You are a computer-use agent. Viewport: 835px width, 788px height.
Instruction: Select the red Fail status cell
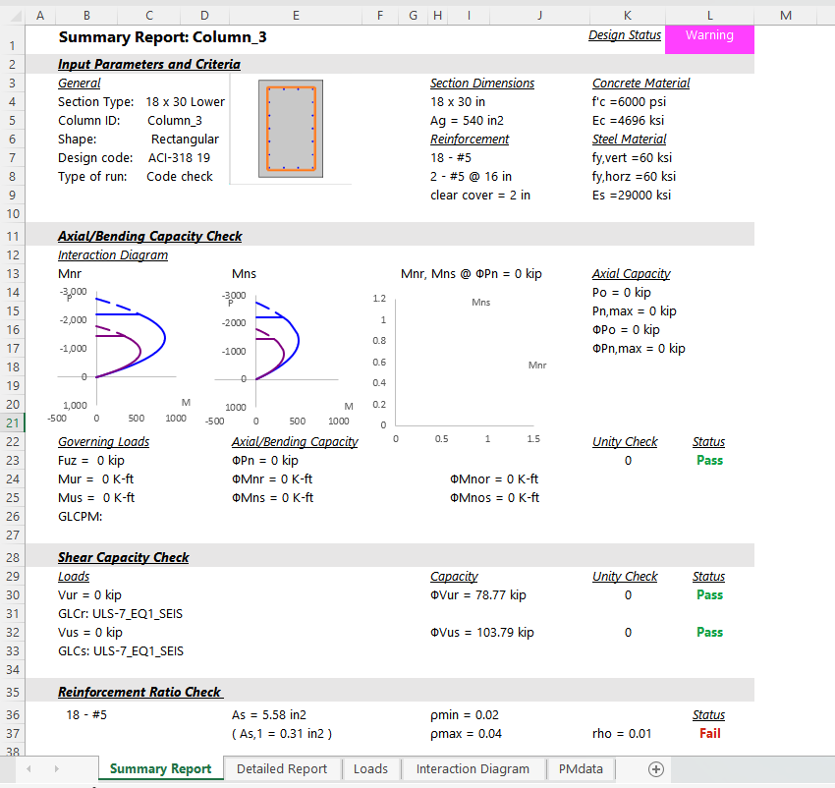(x=708, y=734)
